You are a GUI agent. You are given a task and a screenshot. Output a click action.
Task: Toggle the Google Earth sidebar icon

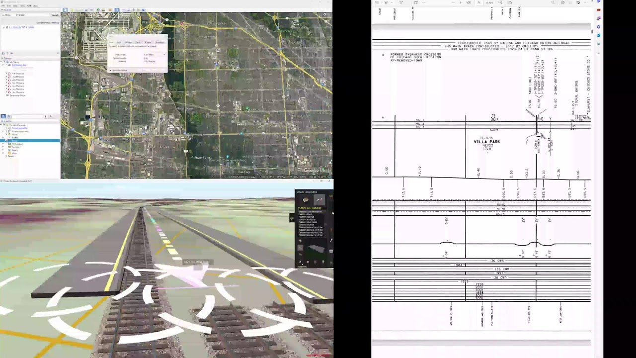[65, 9]
